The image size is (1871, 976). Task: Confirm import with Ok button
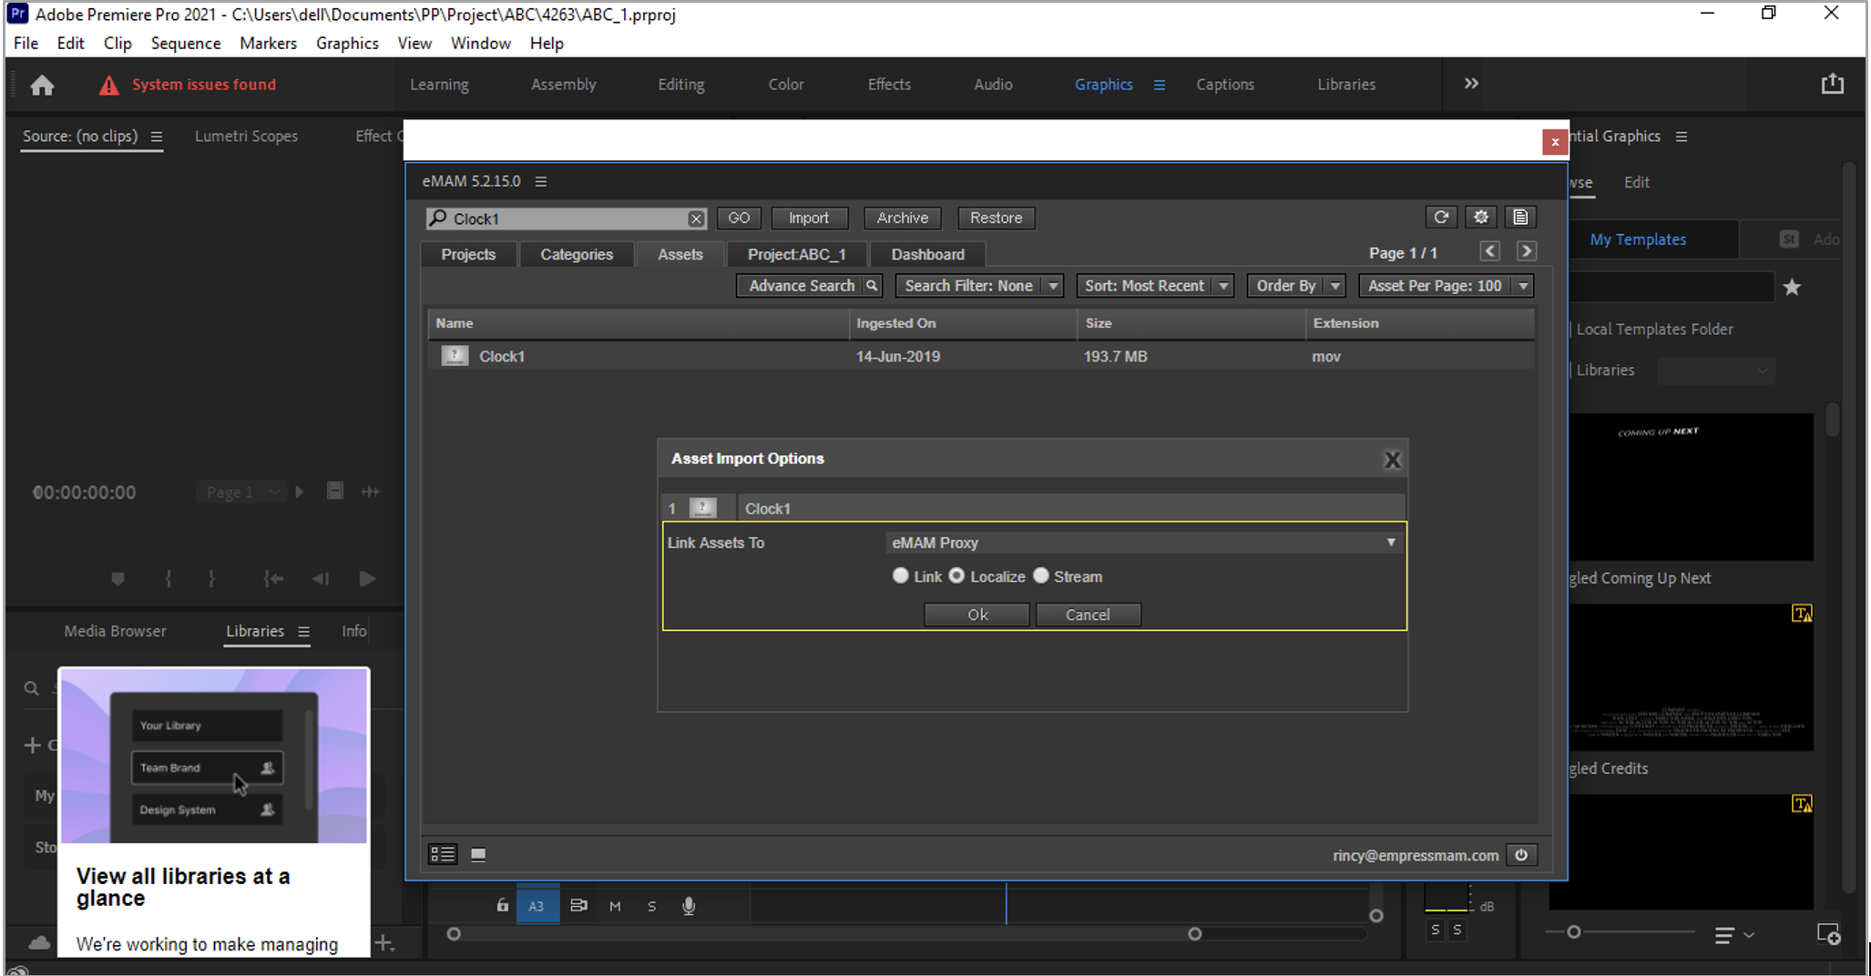tap(977, 615)
